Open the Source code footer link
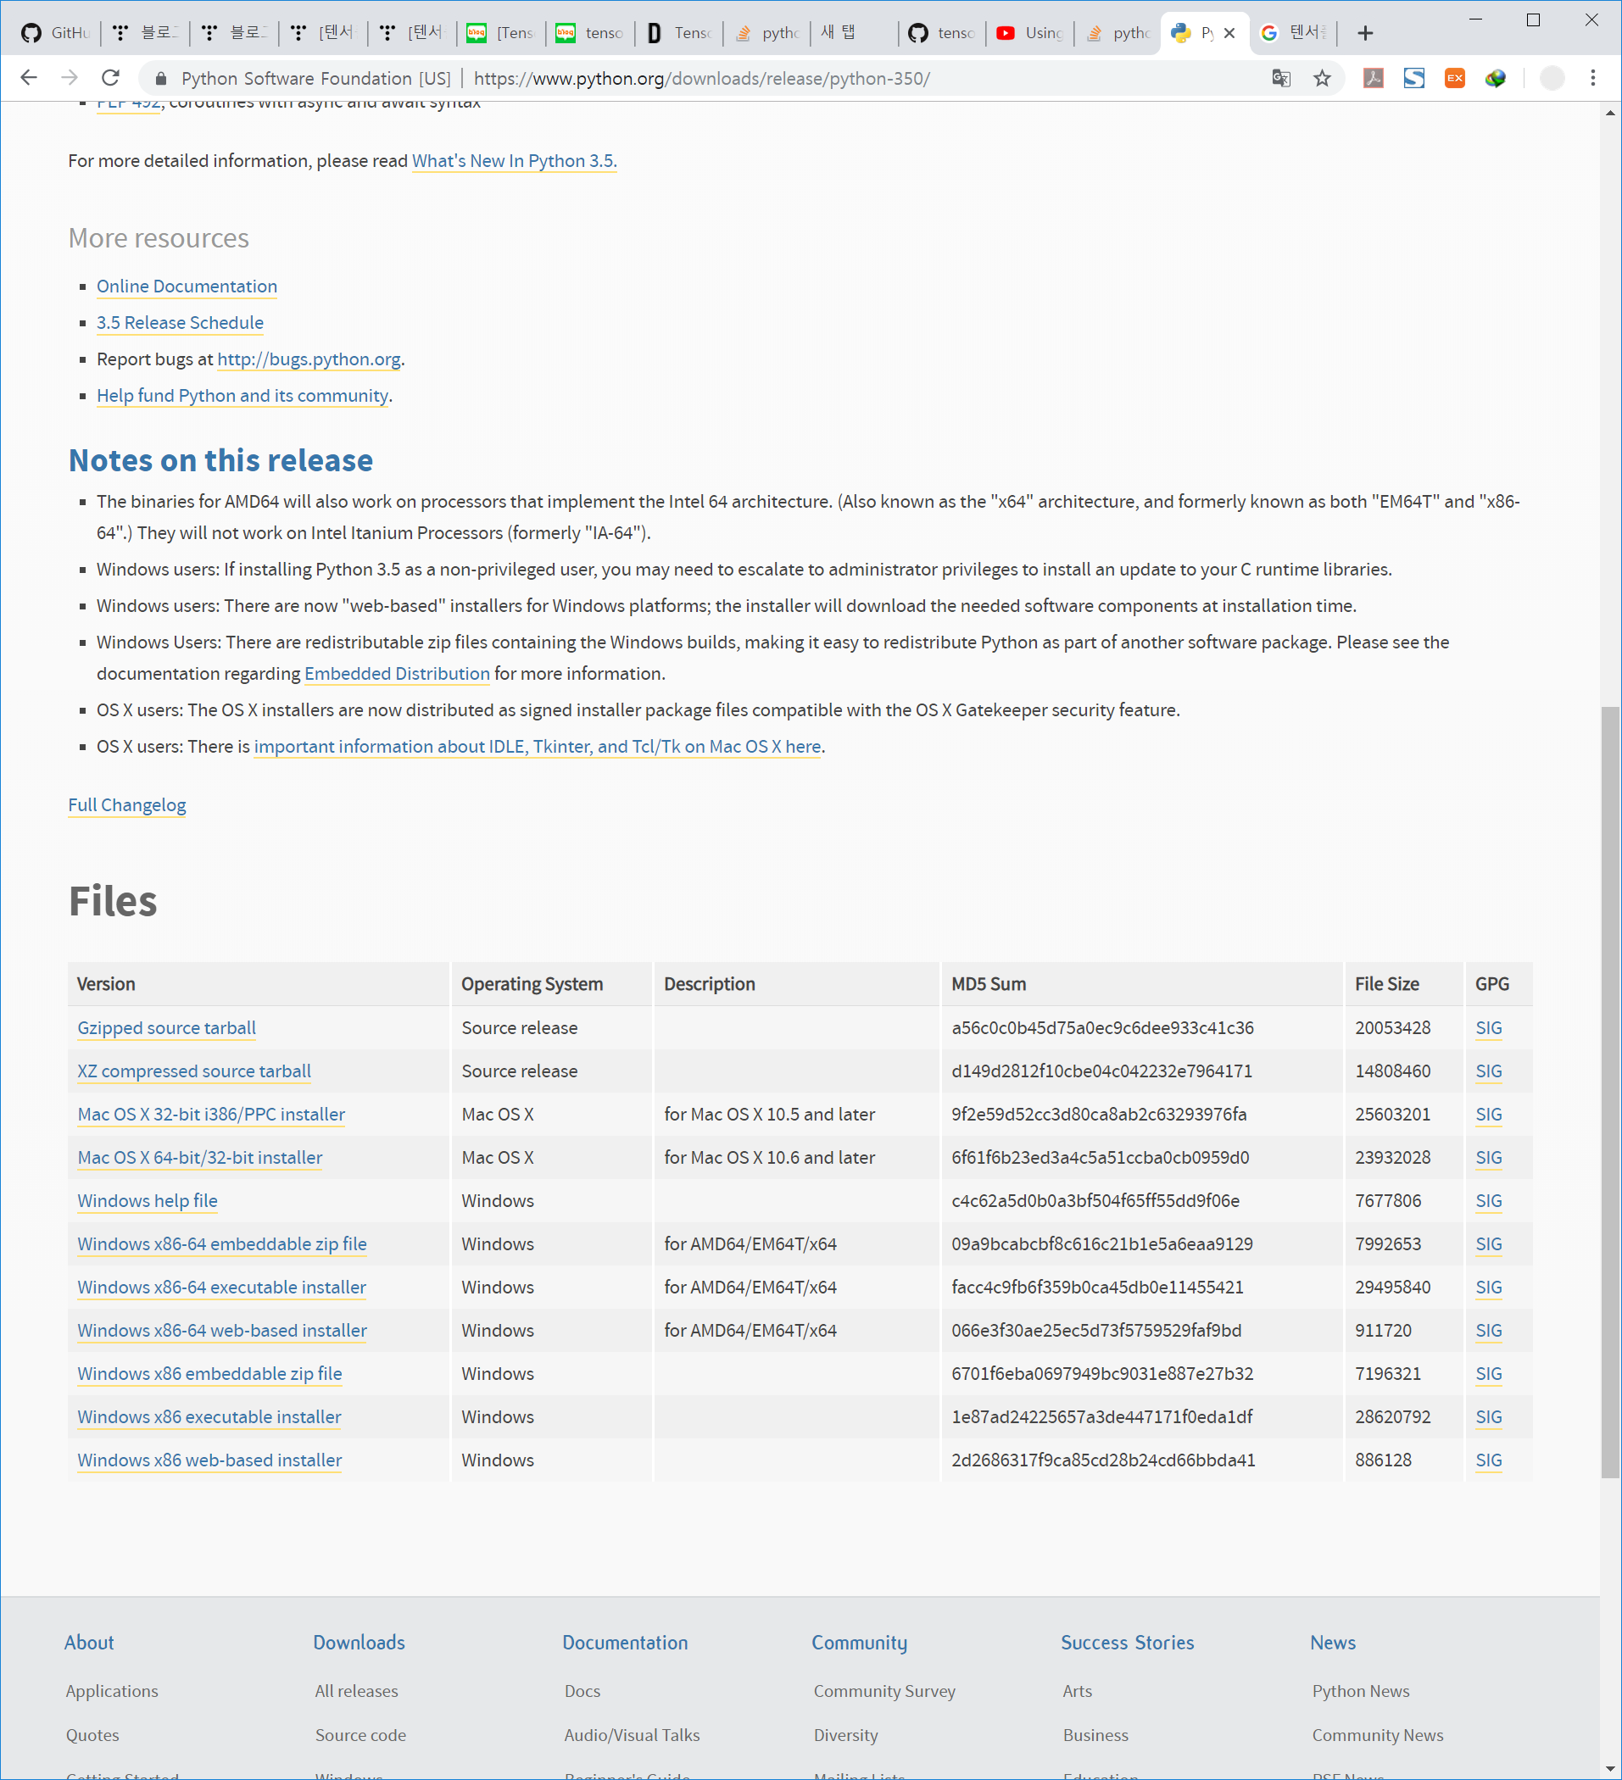This screenshot has width=1622, height=1780. pos(360,1735)
